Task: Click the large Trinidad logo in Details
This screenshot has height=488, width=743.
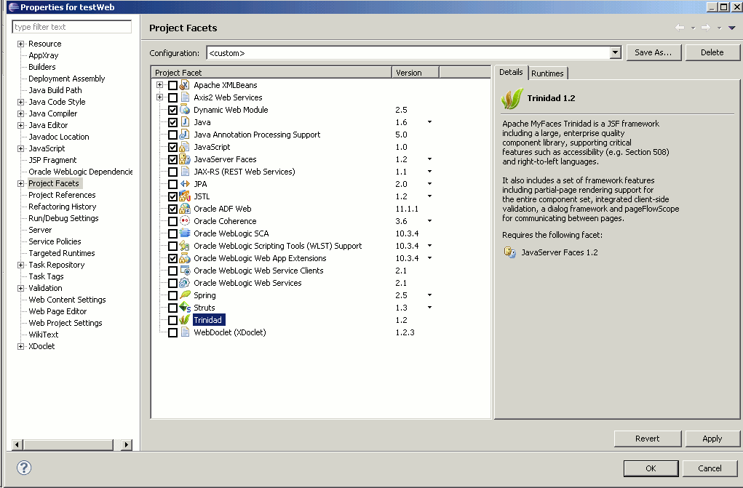Action: point(512,99)
